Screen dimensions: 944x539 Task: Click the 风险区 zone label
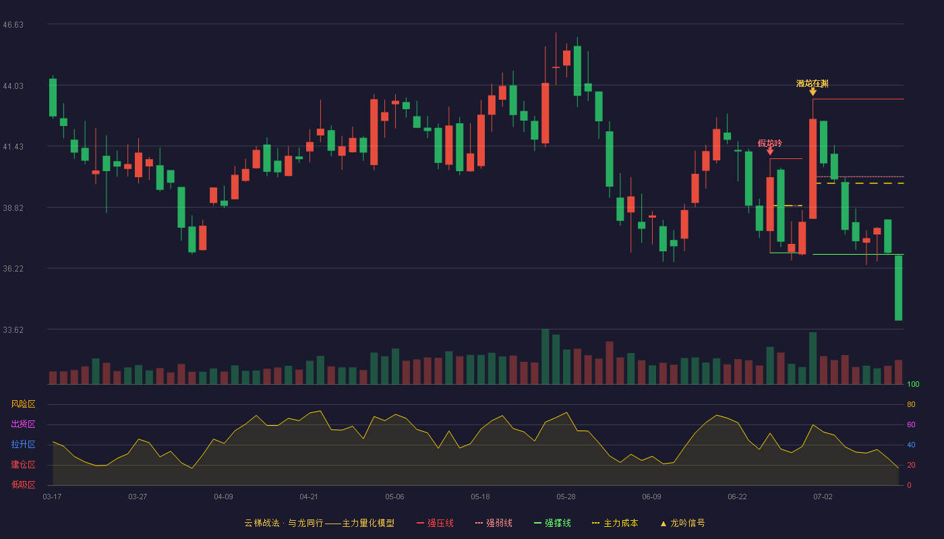click(x=23, y=404)
